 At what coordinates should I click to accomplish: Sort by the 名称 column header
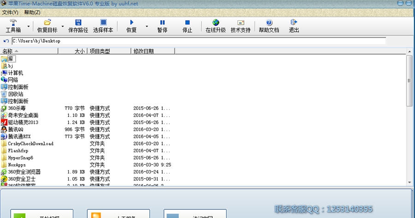[29, 51]
